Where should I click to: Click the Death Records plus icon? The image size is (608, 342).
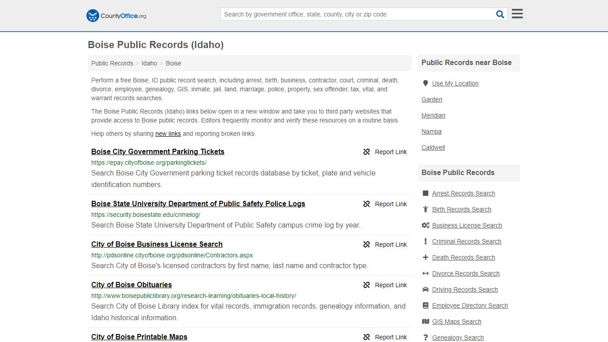[x=426, y=257]
